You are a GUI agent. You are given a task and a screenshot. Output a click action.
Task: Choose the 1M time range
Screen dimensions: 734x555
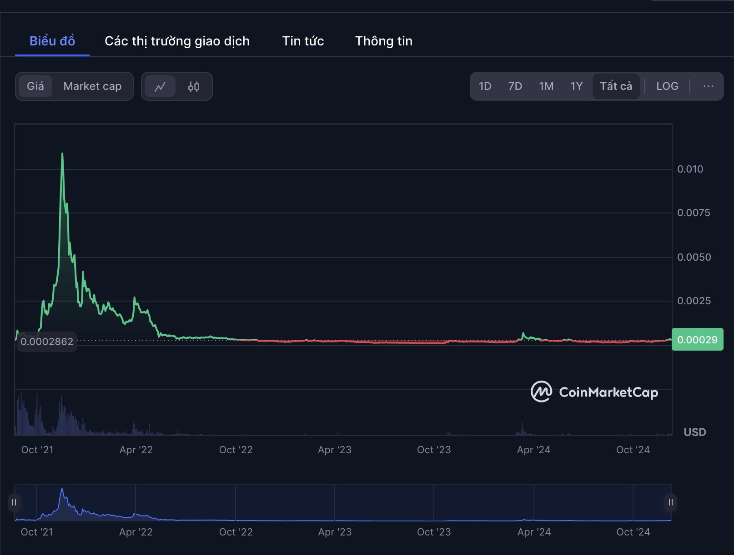[x=546, y=86]
